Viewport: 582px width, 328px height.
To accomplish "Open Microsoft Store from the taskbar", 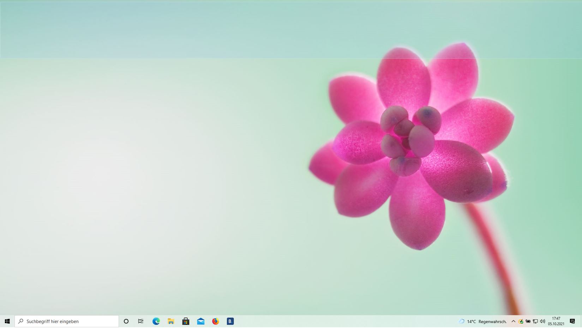I will pos(186,321).
